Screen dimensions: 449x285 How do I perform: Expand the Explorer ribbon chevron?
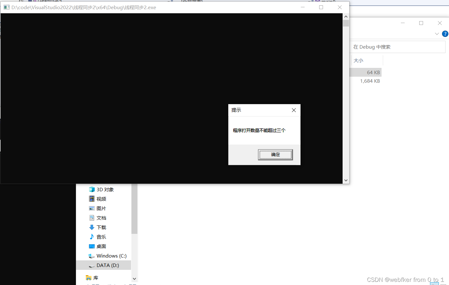tap(437, 34)
